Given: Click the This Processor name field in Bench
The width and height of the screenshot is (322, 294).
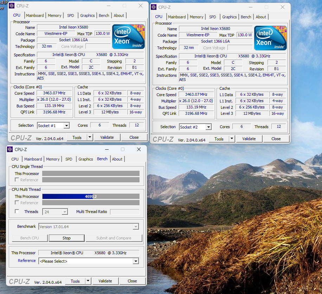Looking at the screenshot, I should [x=89, y=253].
